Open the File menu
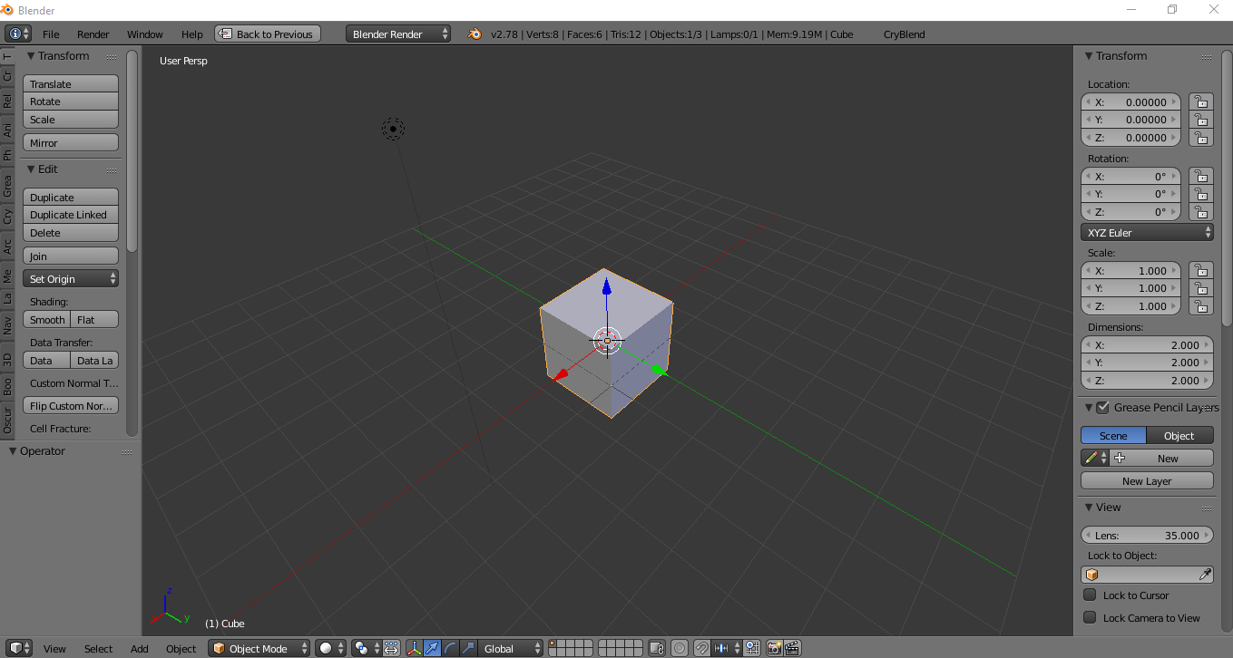This screenshot has width=1233, height=658. tap(51, 34)
